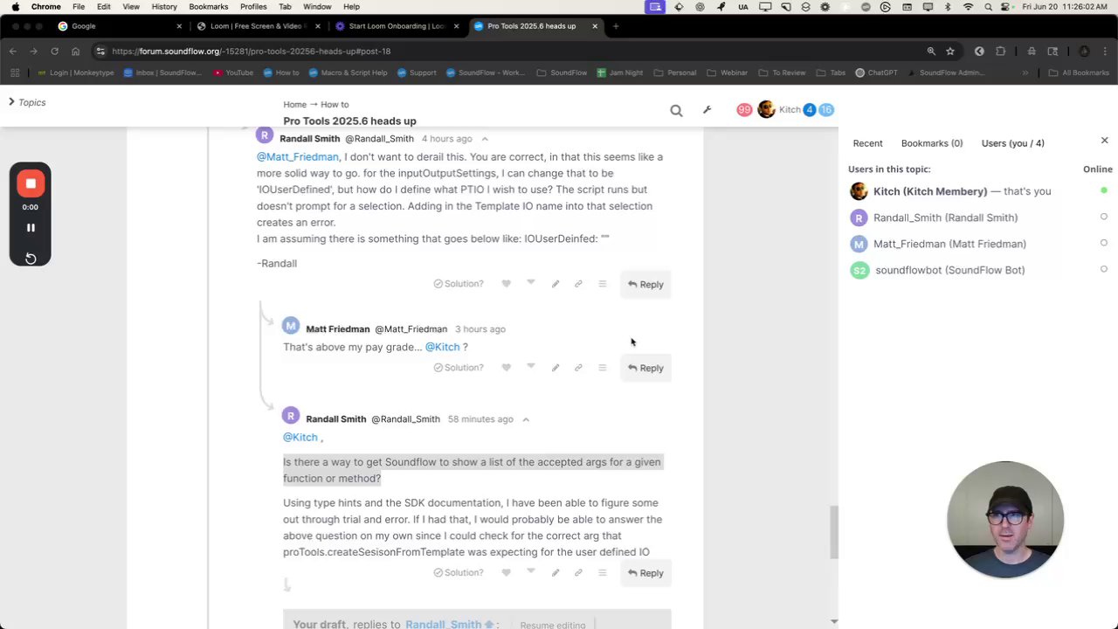Screen dimensions: 1118x629
Task: Open the Chrome History menu
Action: coord(164,6)
